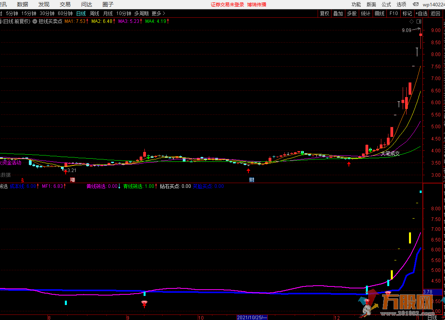
Task: Open the 功能 menu
Action: [x=356, y=4]
